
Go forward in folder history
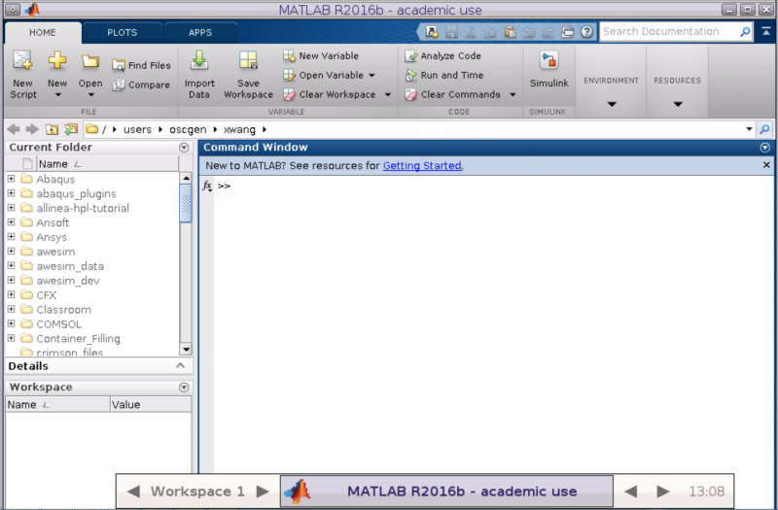click(32, 129)
